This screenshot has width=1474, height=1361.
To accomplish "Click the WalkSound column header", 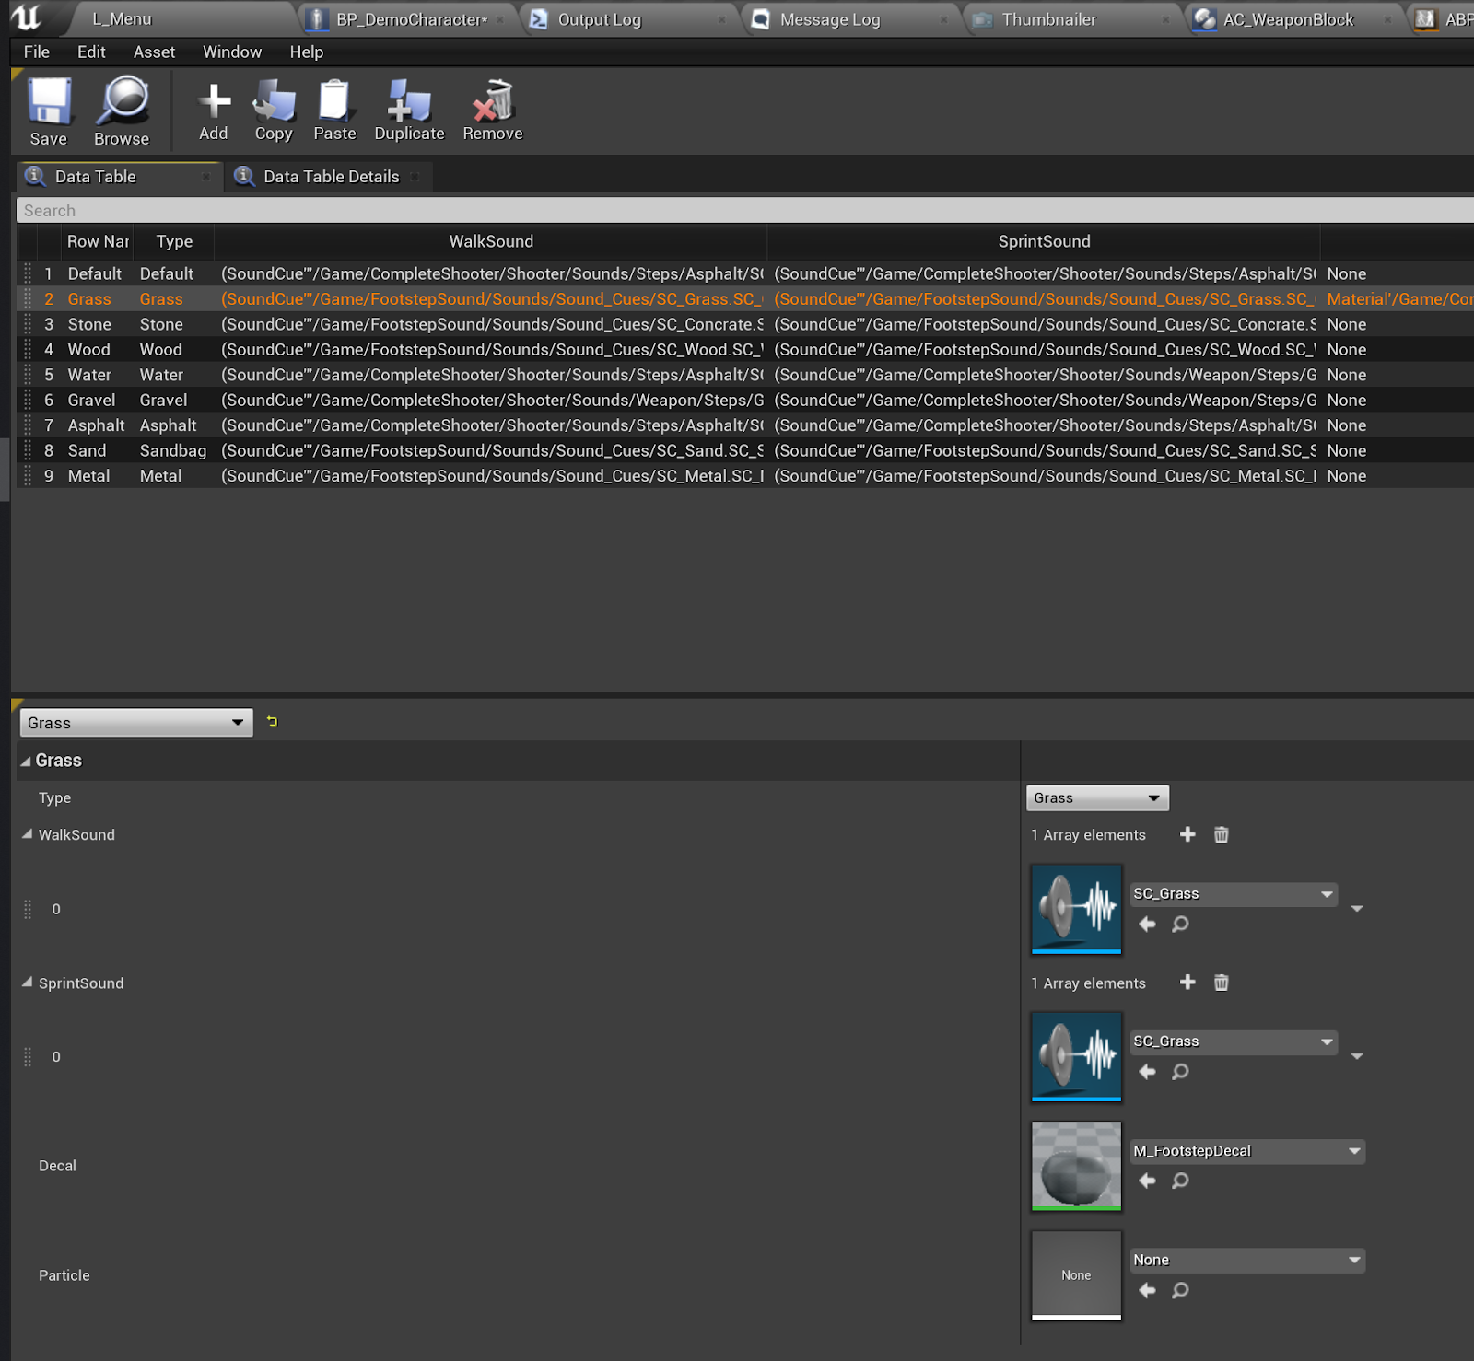I will (x=491, y=241).
